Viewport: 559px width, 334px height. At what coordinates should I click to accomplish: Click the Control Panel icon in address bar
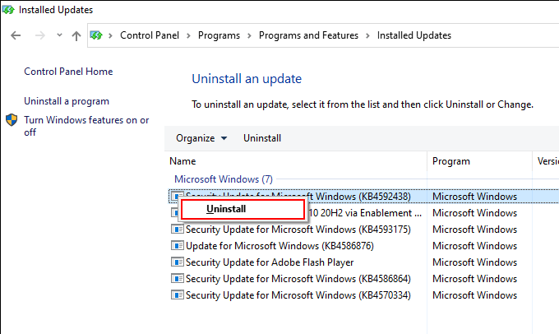click(x=97, y=35)
